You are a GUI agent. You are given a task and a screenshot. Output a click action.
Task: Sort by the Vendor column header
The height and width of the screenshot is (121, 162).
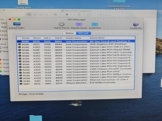tap(26, 38)
